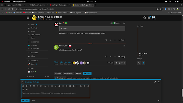Open the emoji picker in the composer
This screenshot has width=183, height=103.
pos(70,86)
